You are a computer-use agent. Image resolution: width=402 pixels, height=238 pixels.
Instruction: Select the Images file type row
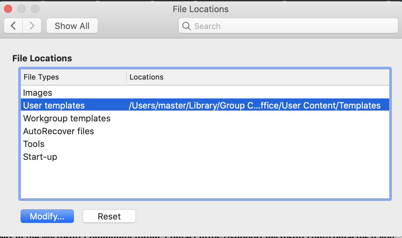coord(205,92)
